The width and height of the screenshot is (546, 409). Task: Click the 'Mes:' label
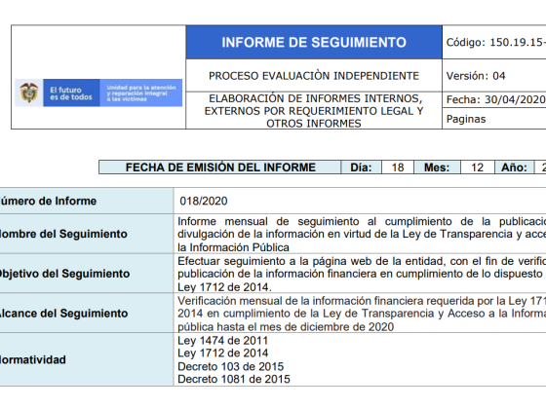pyautogui.click(x=437, y=167)
